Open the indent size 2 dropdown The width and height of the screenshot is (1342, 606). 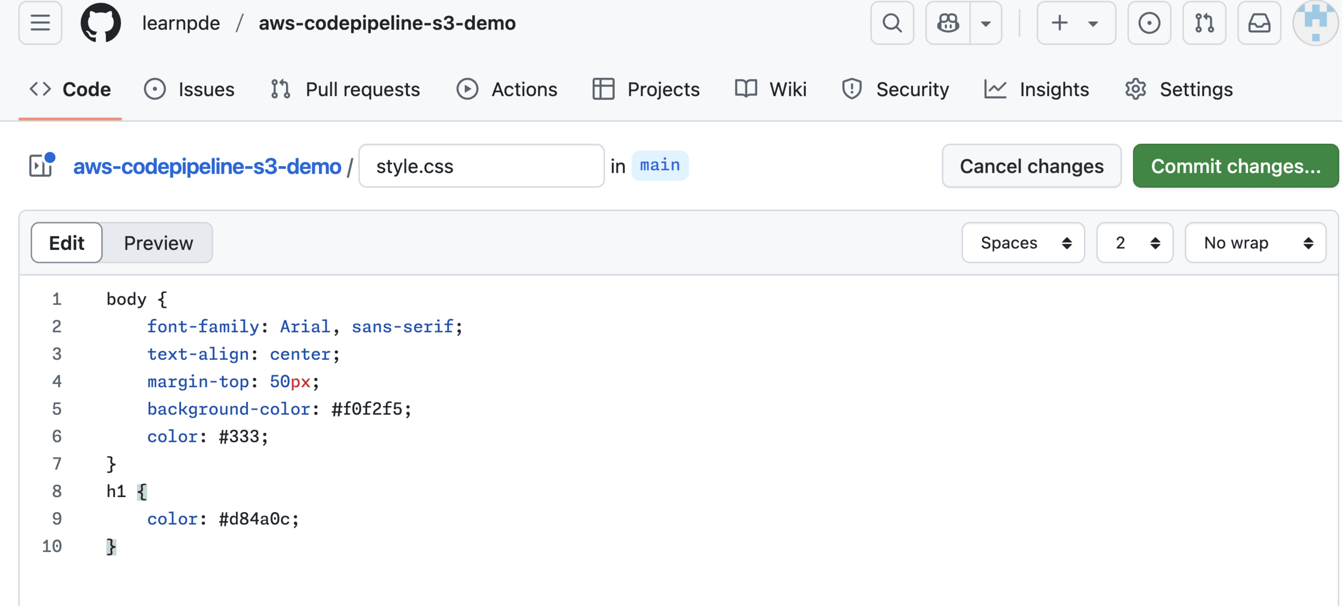click(1134, 243)
